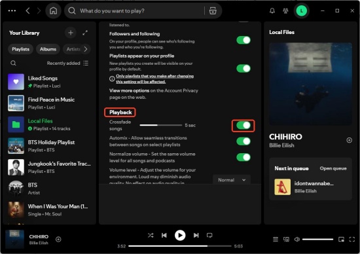Open When I Was Your Man single
Screen dimensions: 360x254
point(49,210)
